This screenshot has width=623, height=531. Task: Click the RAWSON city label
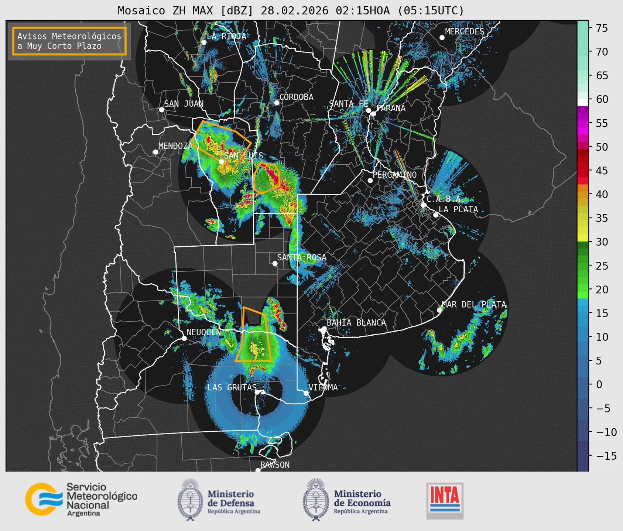pos(275,465)
